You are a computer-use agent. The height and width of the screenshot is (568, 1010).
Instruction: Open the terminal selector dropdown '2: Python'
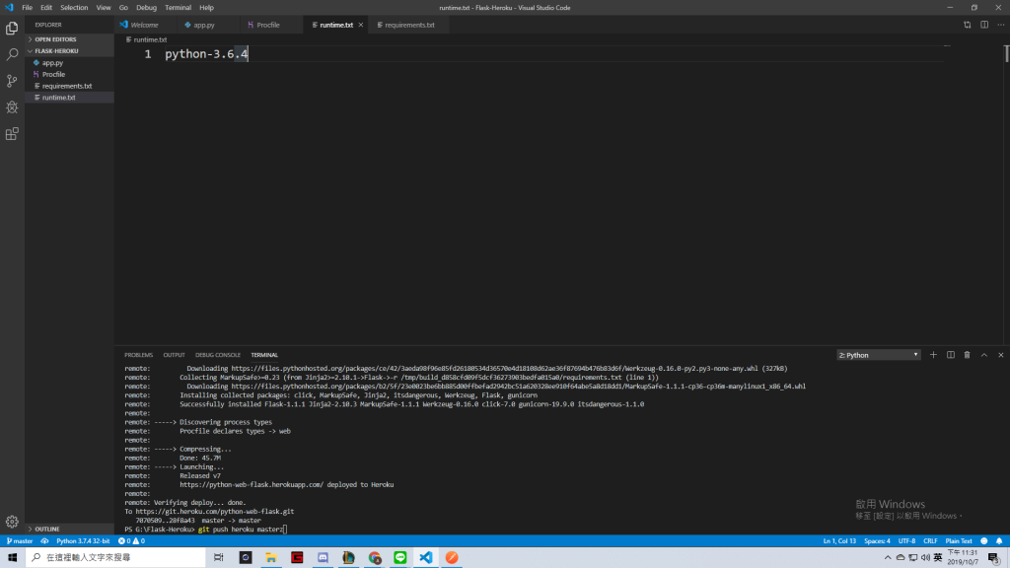pos(878,355)
